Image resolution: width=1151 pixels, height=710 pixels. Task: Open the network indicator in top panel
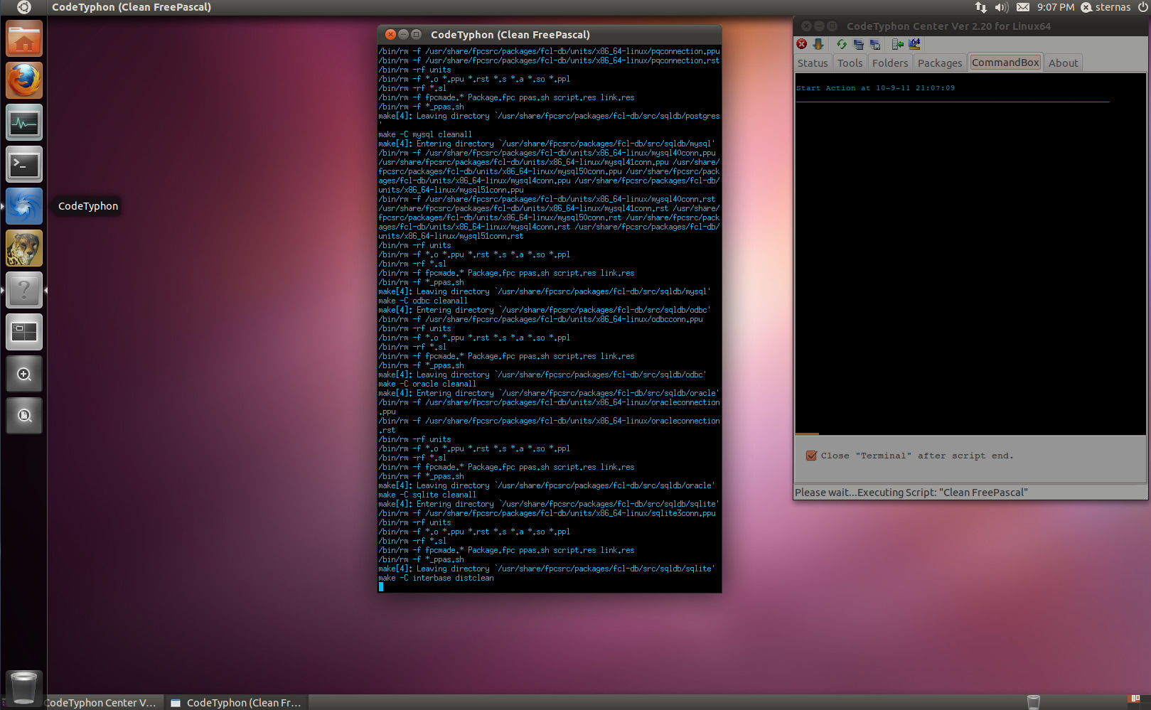(x=981, y=7)
